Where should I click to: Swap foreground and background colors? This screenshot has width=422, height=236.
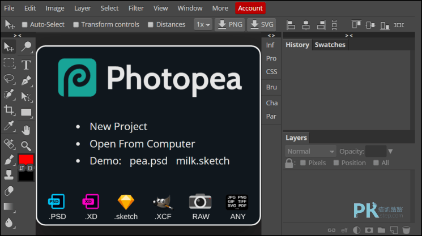tap(22, 168)
